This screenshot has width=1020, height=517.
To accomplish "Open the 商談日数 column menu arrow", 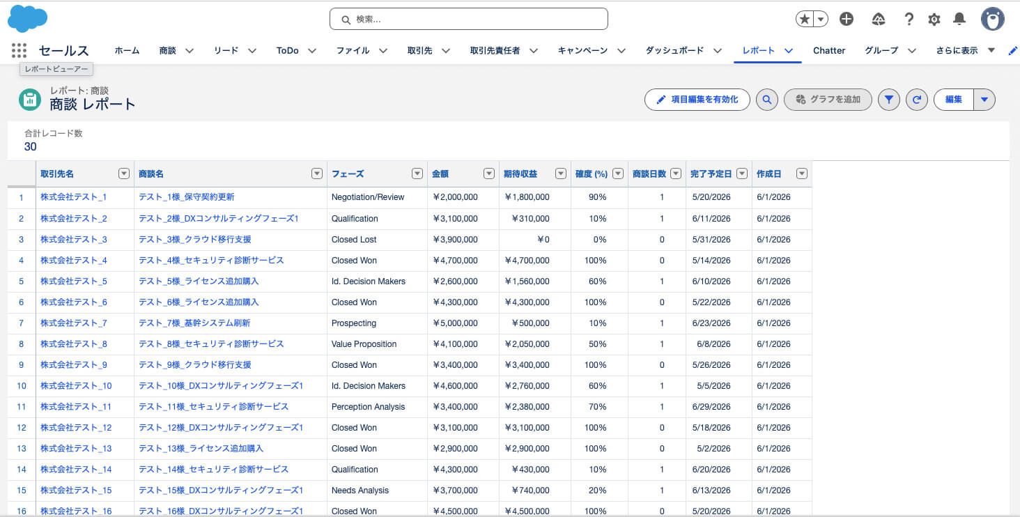I will (676, 173).
